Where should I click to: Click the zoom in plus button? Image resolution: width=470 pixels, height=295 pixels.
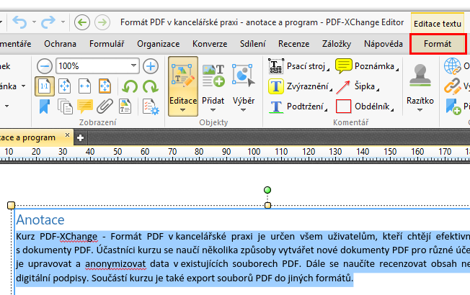151,66
